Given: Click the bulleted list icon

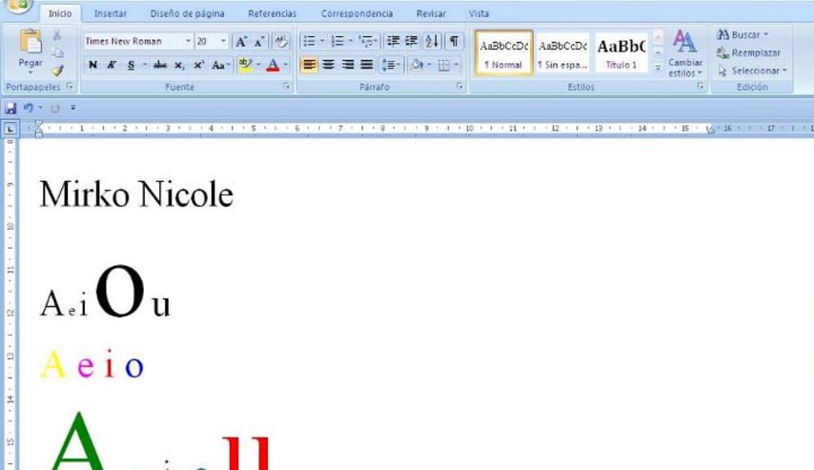Looking at the screenshot, I should point(307,41).
